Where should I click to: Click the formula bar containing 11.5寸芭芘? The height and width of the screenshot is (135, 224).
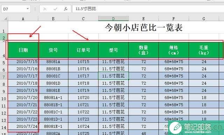point(148,9)
